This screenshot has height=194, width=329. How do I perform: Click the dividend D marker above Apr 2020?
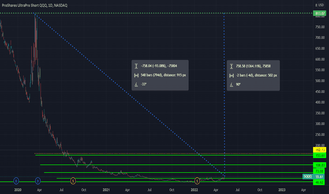pos(38,181)
